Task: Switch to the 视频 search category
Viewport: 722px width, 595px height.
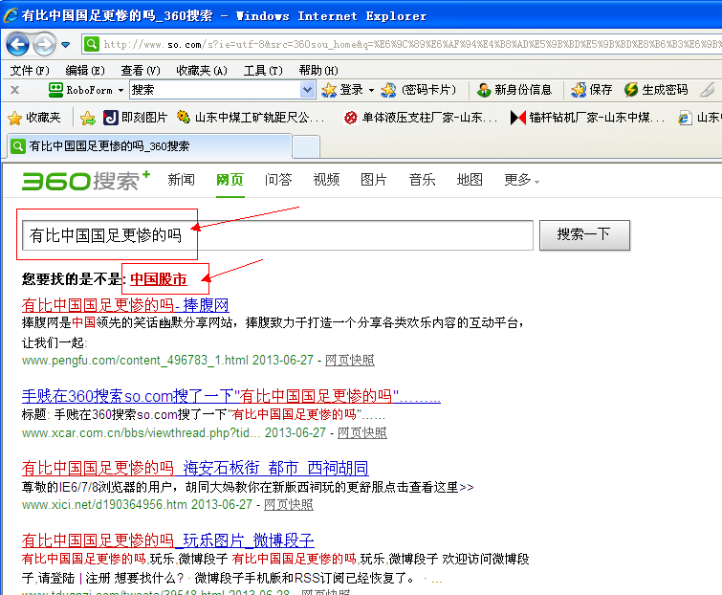Action: point(326,180)
